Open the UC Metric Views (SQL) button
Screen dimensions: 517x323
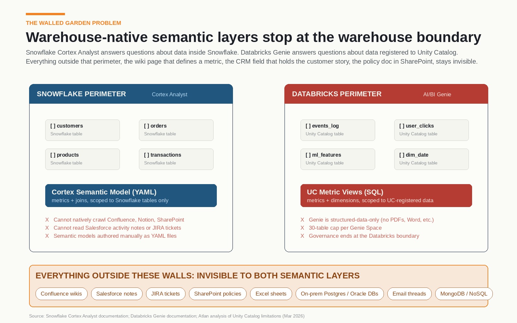(x=386, y=195)
